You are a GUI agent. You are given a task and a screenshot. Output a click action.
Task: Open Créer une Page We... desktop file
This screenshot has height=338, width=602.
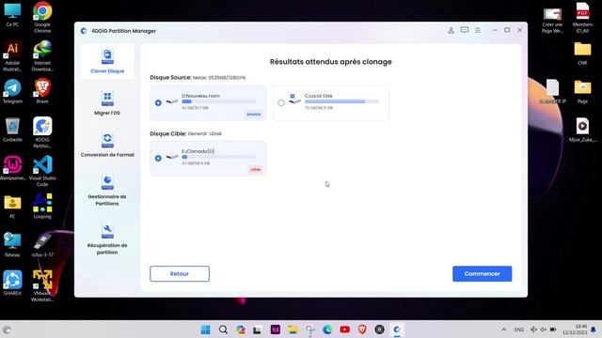(x=552, y=20)
